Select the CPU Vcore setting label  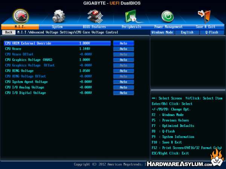click(13, 49)
